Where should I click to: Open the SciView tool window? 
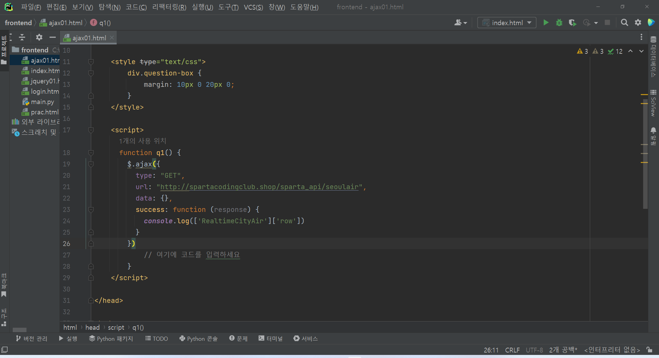(653, 103)
